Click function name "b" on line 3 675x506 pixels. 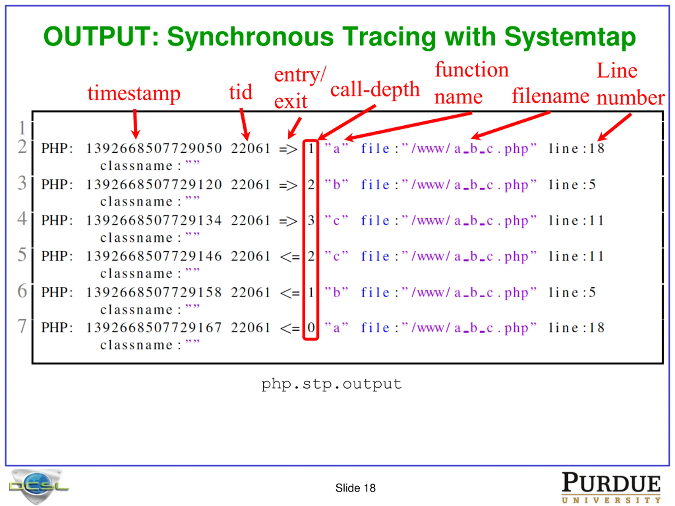click(x=336, y=184)
